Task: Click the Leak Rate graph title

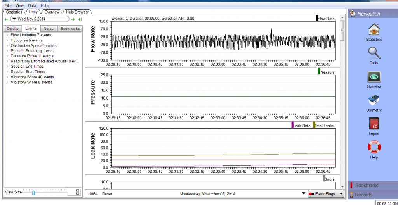Action: tap(93, 146)
